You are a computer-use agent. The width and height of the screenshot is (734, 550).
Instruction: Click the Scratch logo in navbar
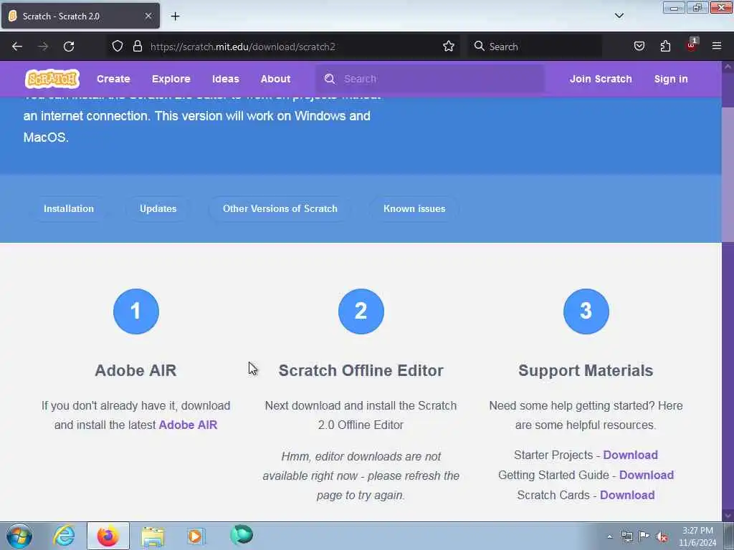(52, 79)
